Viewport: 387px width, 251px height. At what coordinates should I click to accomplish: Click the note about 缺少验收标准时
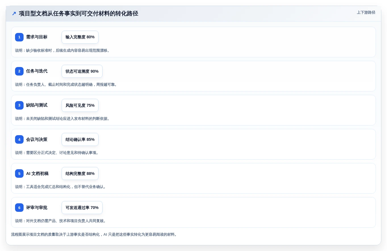(x=63, y=51)
